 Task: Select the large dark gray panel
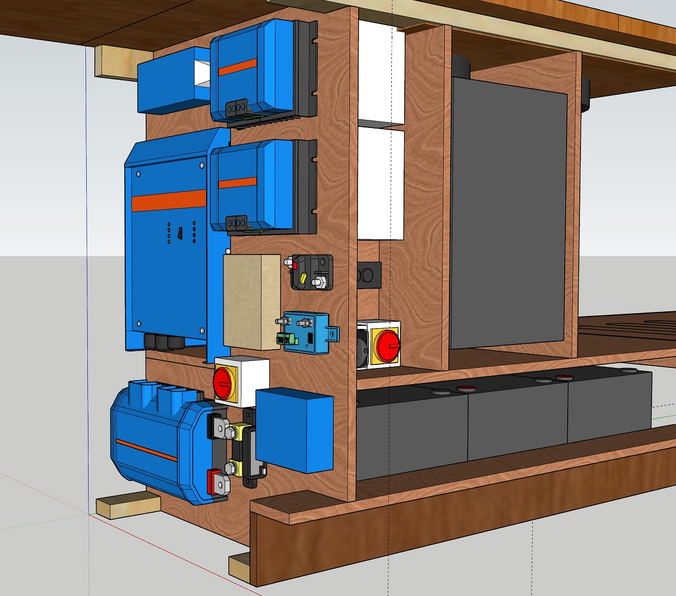(x=508, y=212)
